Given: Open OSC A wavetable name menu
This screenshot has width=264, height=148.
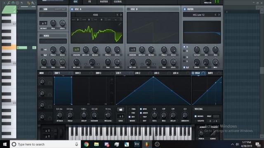Looking at the screenshot, I should pos(95,15).
